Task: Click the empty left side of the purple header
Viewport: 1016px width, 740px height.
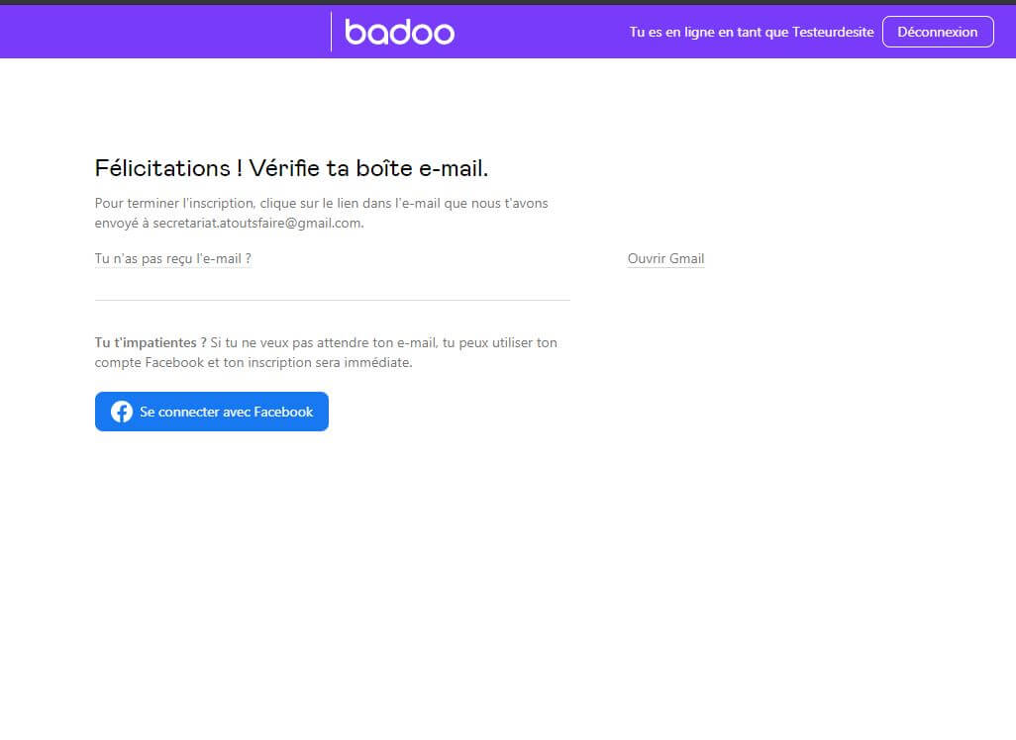Action: [x=149, y=32]
